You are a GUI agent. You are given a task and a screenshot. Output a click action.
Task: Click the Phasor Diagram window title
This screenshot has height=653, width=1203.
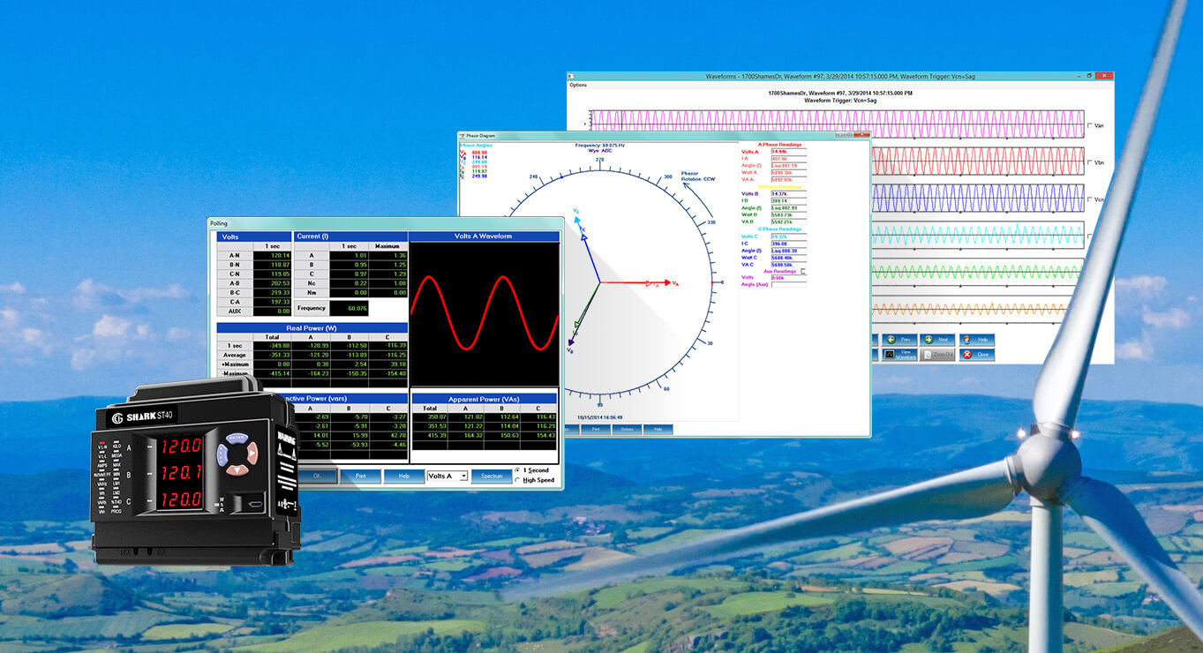tap(481, 135)
